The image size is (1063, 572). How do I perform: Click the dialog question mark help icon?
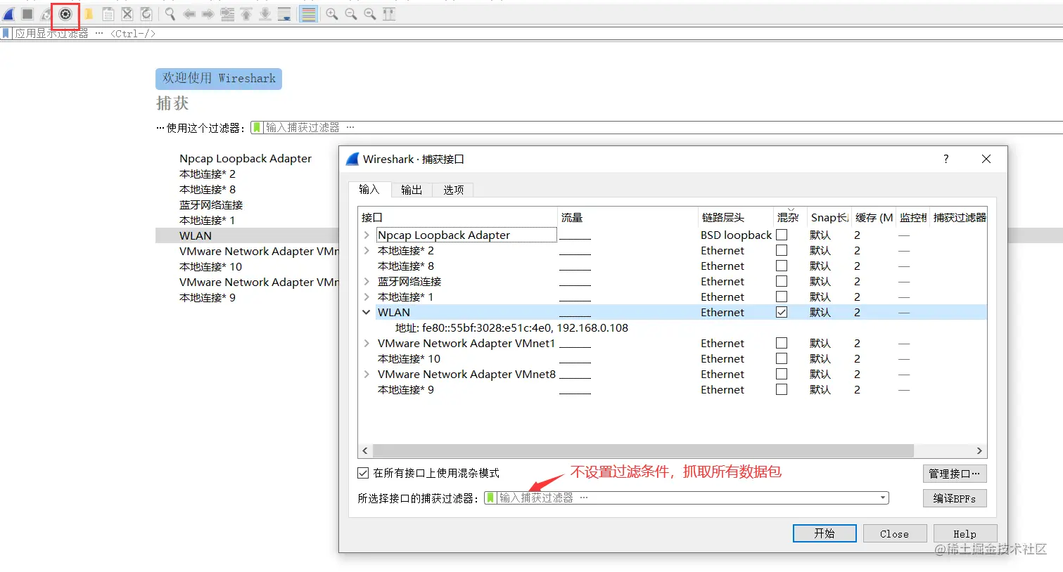(946, 159)
